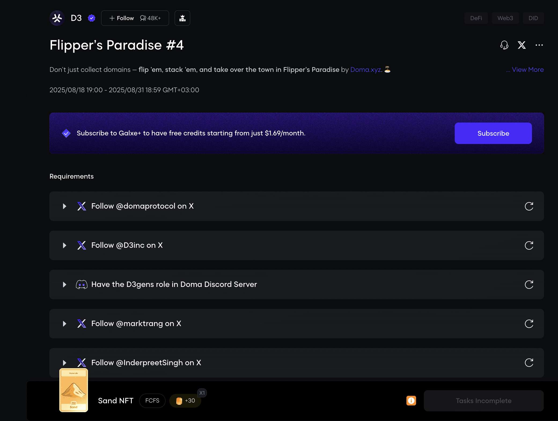Expand description with View More
This screenshot has width=558, height=421.
click(x=528, y=69)
